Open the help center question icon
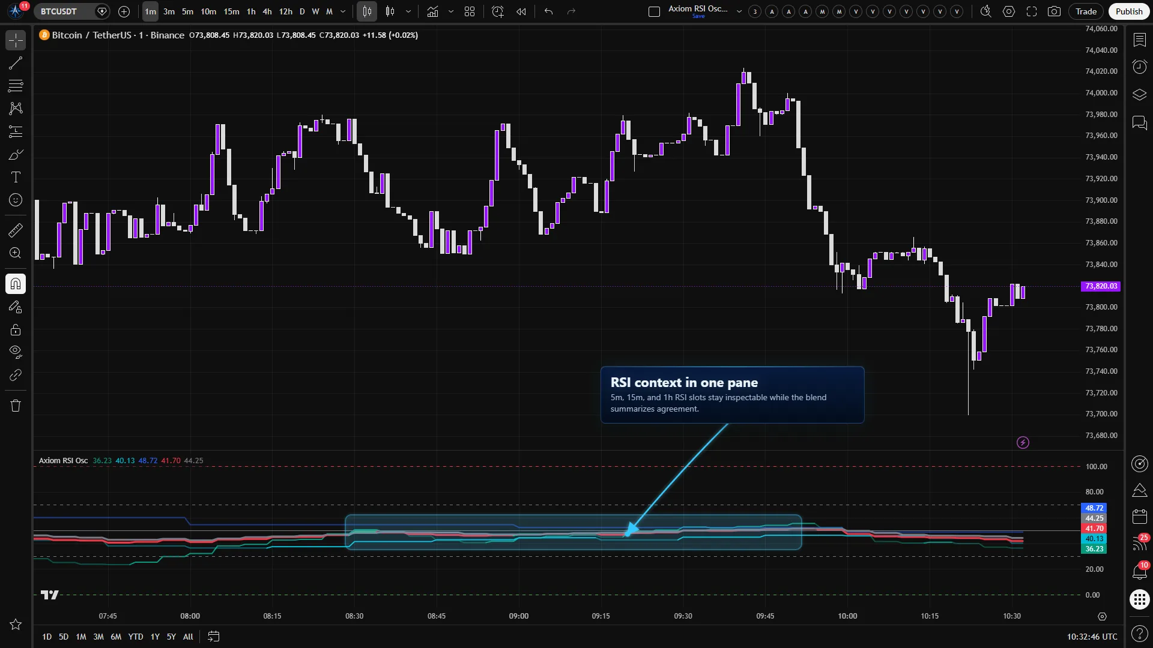This screenshot has height=648, width=1153. (1139, 634)
